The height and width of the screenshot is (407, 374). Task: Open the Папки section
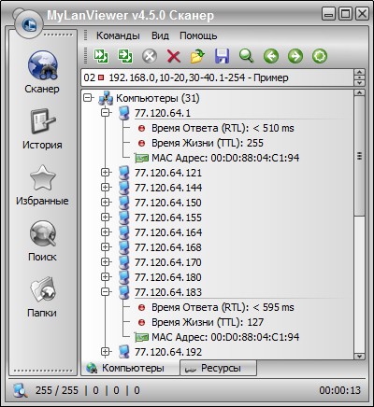42,297
